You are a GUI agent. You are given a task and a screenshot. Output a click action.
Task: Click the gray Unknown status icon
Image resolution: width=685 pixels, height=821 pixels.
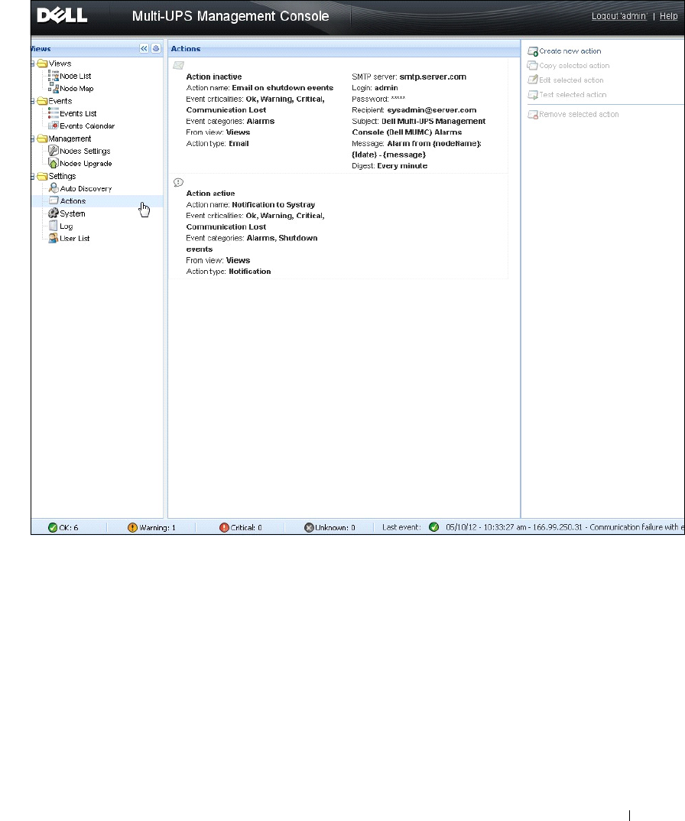point(309,527)
